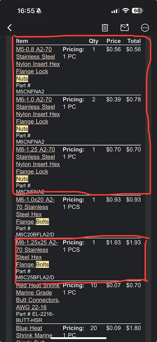
Task: Open M8-1.25 A2-70 Flange Lock Nuts link
Action: [38, 164]
